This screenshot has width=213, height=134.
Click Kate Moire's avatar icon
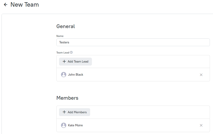click(64, 125)
